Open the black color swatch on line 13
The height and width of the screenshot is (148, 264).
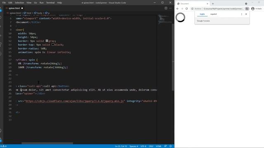click(53, 44)
